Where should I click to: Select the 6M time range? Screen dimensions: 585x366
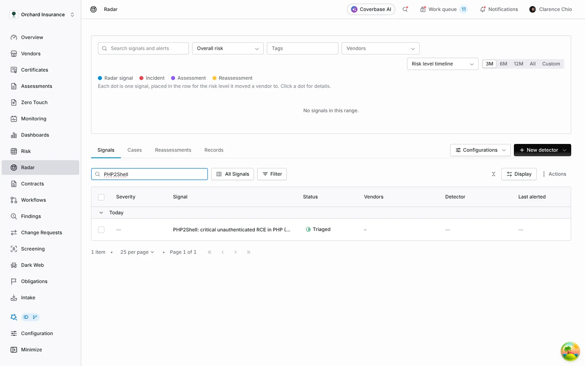click(x=503, y=64)
